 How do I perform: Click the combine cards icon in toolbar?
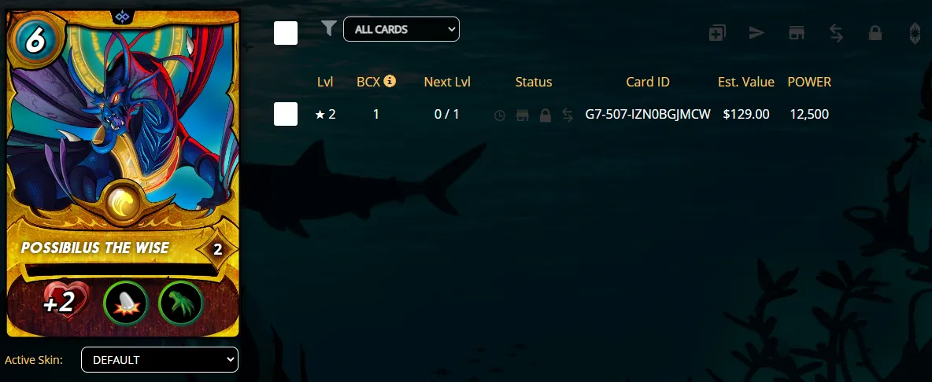coord(717,33)
